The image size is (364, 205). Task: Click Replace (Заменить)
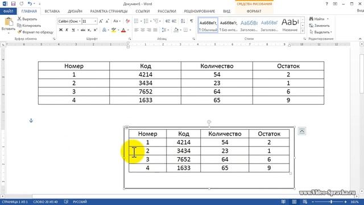319,26
